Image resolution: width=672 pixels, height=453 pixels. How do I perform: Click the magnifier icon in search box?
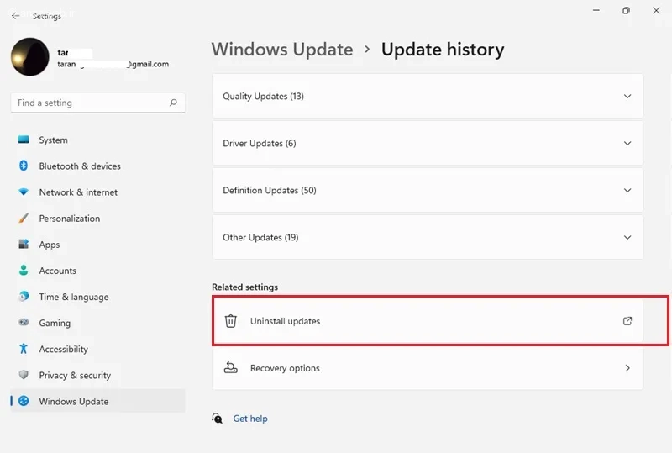coord(173,103)
